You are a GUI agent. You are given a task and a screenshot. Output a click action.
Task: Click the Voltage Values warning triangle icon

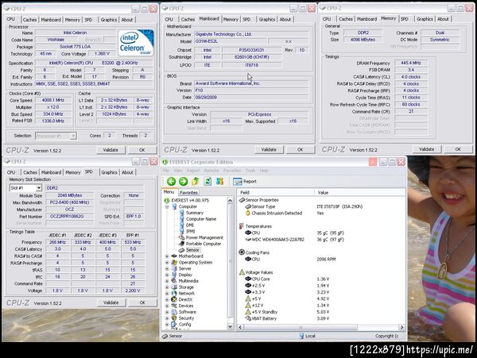coord(242,272)
